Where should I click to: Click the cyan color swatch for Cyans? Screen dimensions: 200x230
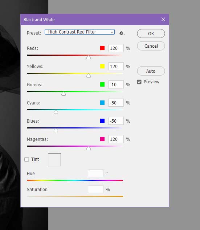point(102,103)
